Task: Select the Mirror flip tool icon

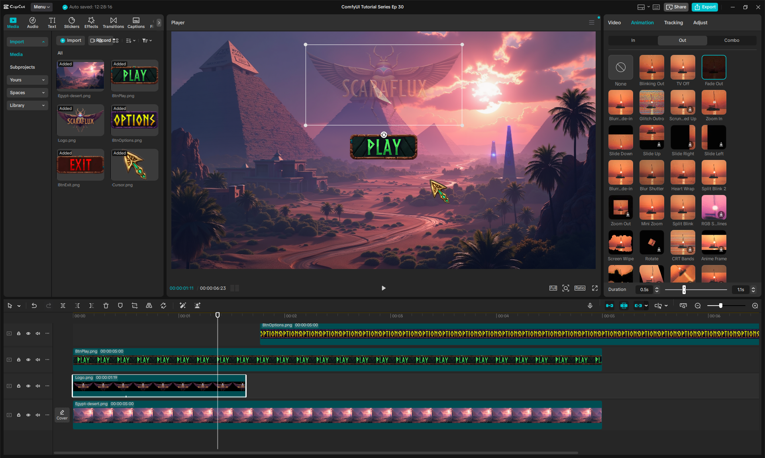Action: tap(149, 306)
